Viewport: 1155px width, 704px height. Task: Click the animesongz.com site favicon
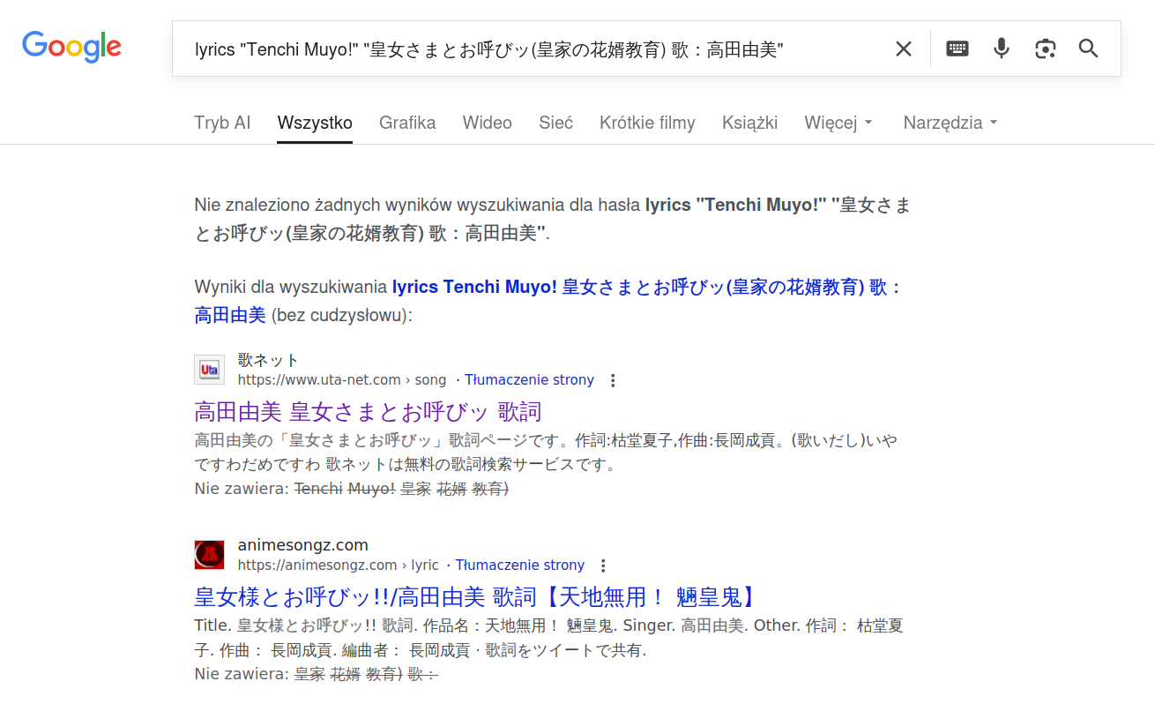[x=209, y=555]
